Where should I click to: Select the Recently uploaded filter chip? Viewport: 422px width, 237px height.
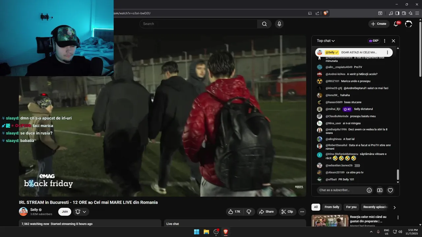click(375, 207)
